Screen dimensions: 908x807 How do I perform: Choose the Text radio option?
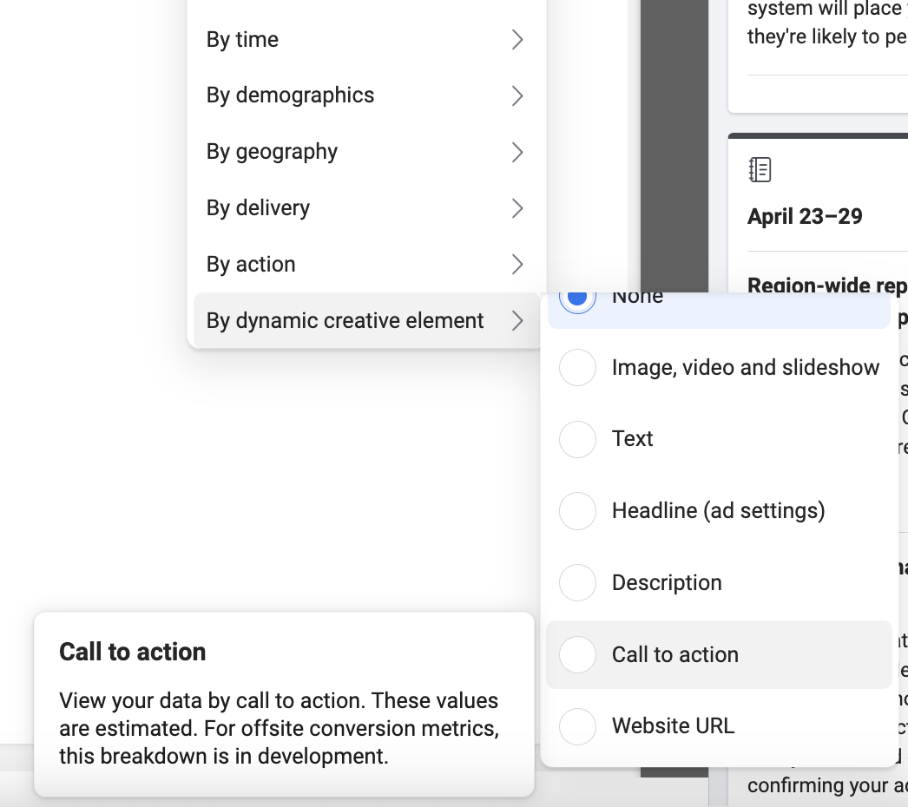click(577, 439)
